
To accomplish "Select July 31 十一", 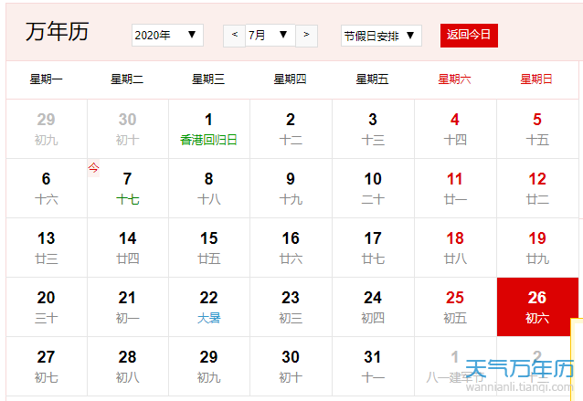I will click(x=374, y=367).
